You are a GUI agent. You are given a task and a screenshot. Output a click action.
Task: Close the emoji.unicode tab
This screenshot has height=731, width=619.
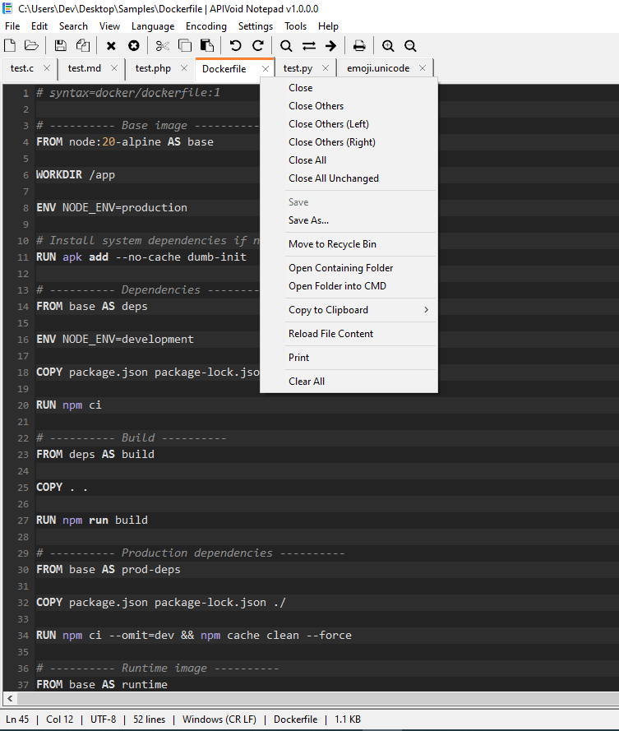tap(423, 68)
